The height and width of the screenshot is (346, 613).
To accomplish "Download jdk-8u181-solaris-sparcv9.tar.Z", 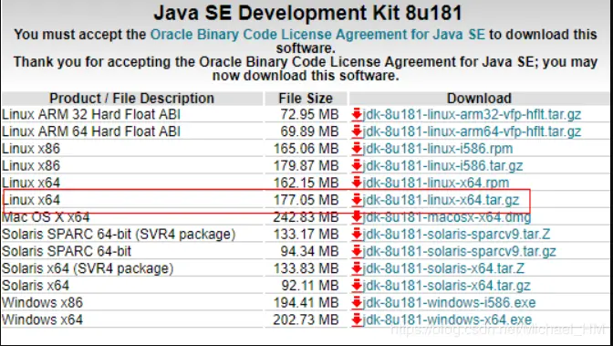I will point(456,234).
